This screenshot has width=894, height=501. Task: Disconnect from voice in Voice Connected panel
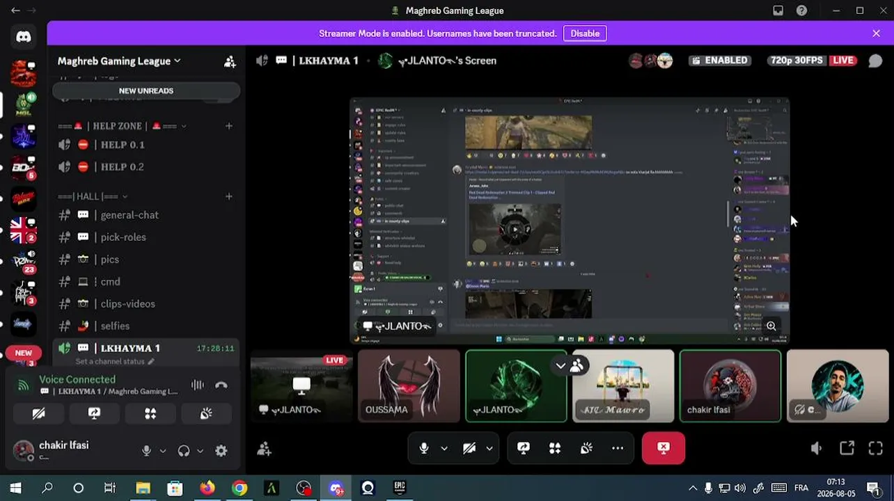(x=221, y=385)
